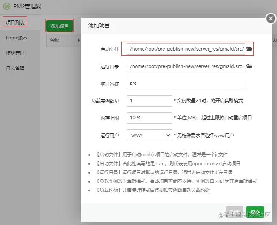Click the folder icon beside 启动文件 field
277x225 pixels.
[x=249, y=49]
